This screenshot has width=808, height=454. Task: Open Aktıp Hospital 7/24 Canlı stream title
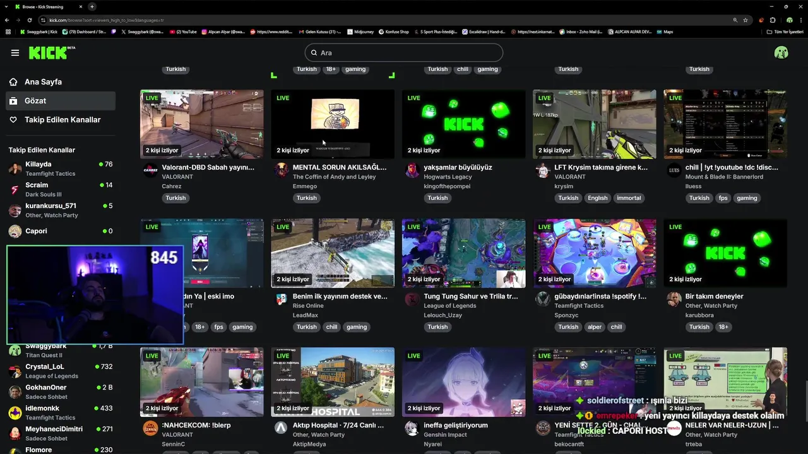tap(338, 426)
